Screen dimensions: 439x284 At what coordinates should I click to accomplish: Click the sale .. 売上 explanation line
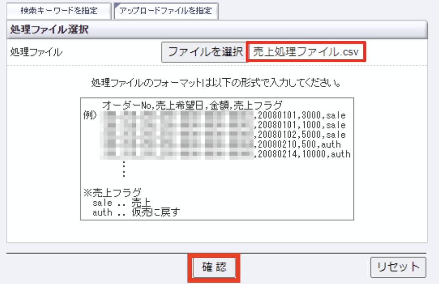(122, 203)
